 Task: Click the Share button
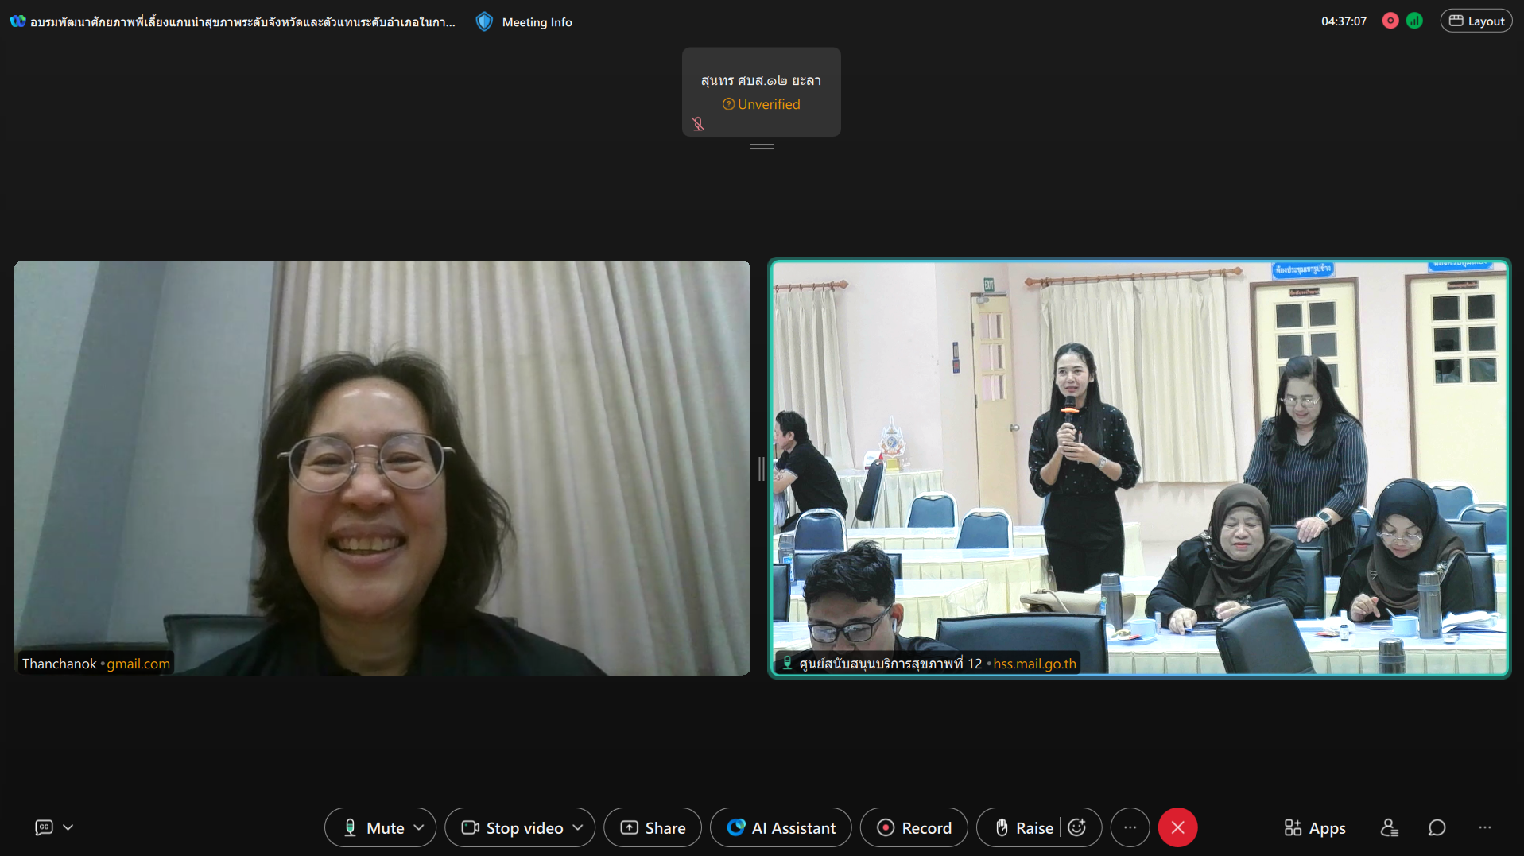[653, 828]
